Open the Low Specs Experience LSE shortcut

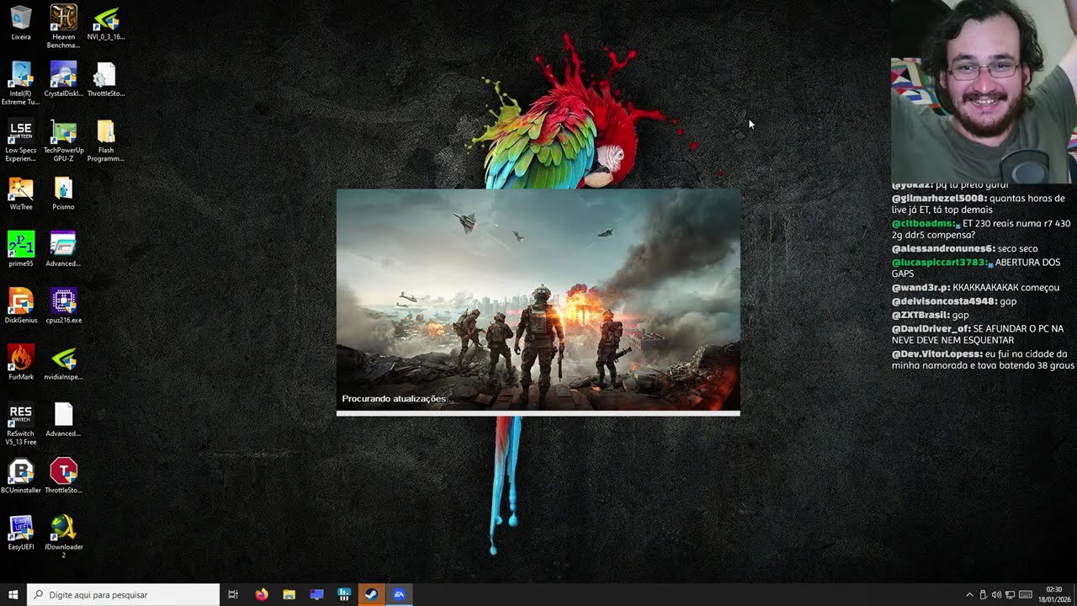coord(21,141)
